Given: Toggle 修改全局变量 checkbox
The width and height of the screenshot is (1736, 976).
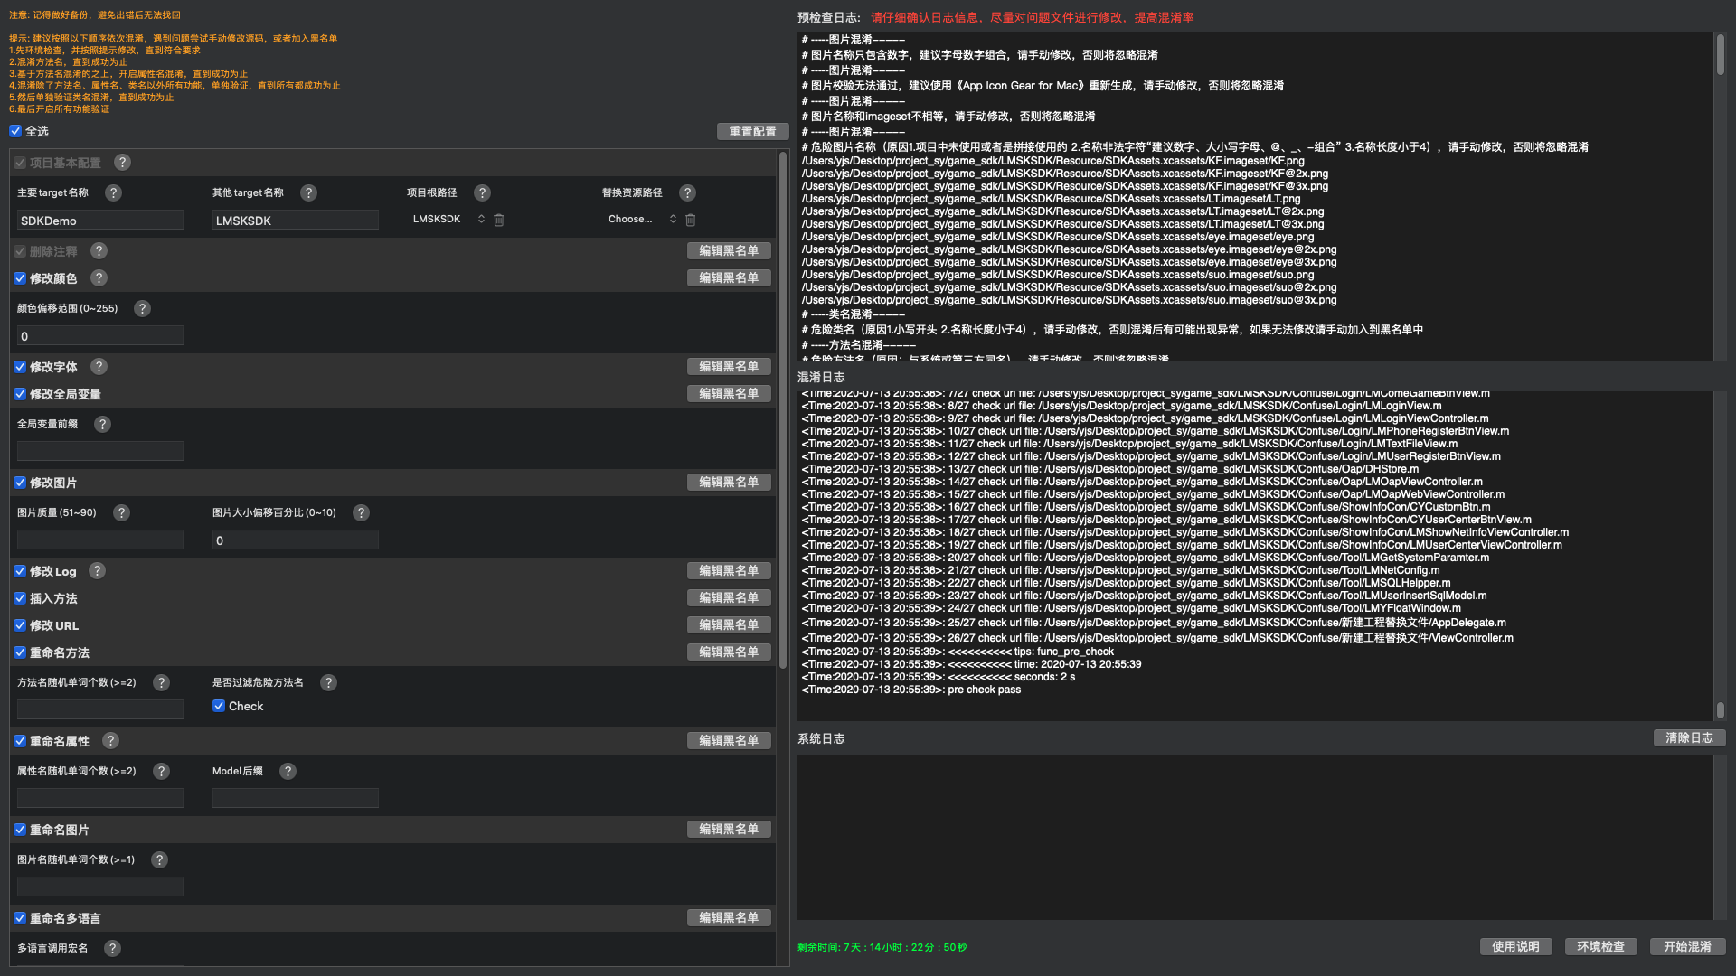Looking at the screenshot, I should tap(20, 394).
